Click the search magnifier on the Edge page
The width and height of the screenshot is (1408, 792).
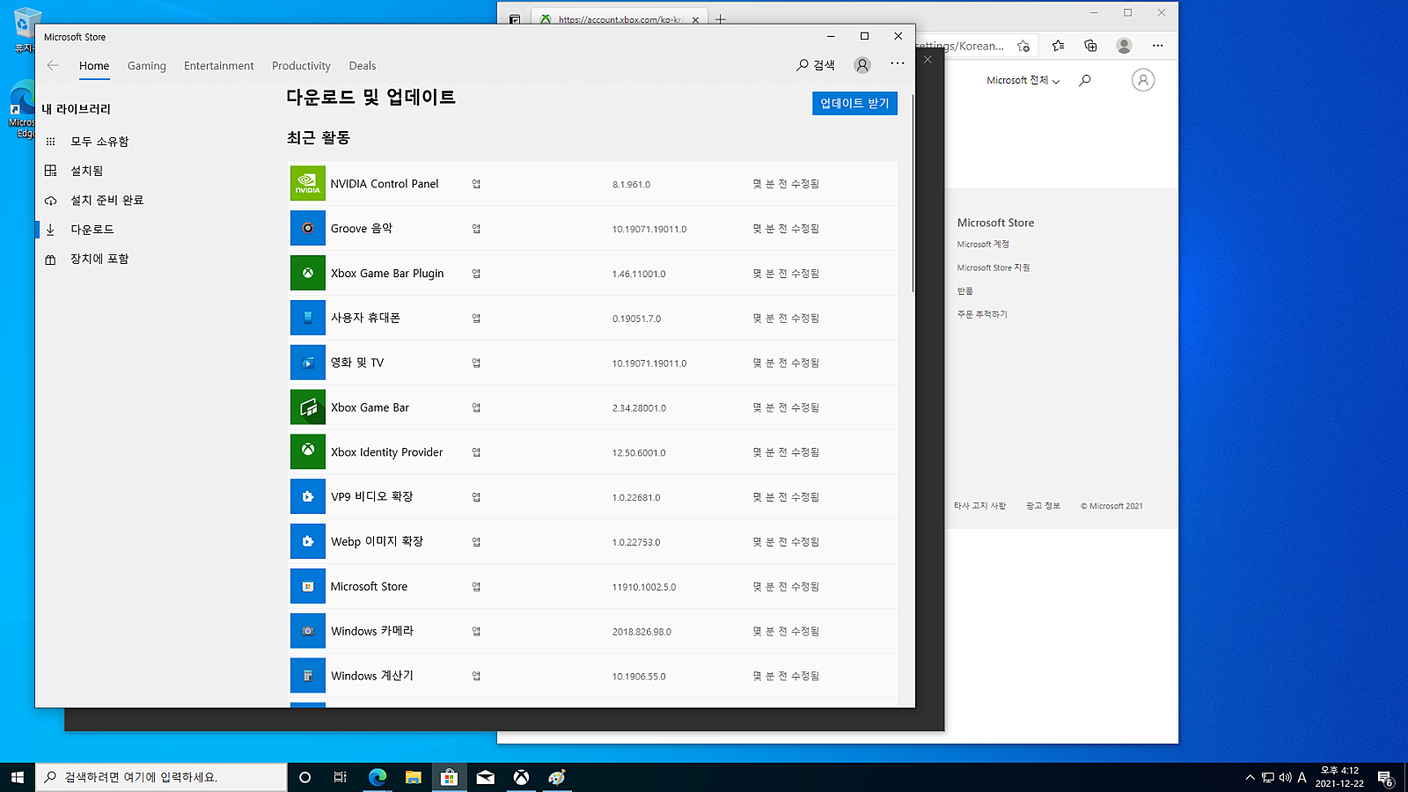(x=1085, y=80)
